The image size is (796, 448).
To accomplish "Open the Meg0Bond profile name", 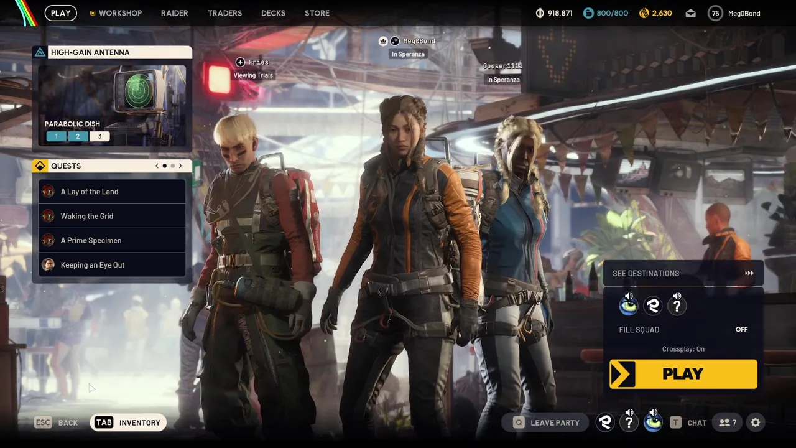I will [743, 13].
